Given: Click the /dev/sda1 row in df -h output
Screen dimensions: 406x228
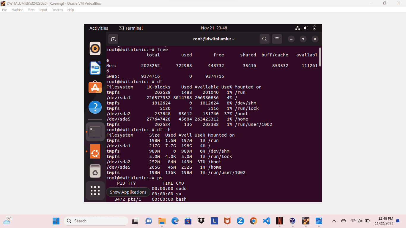Looking at the screenshot, I should coord(159,146).
